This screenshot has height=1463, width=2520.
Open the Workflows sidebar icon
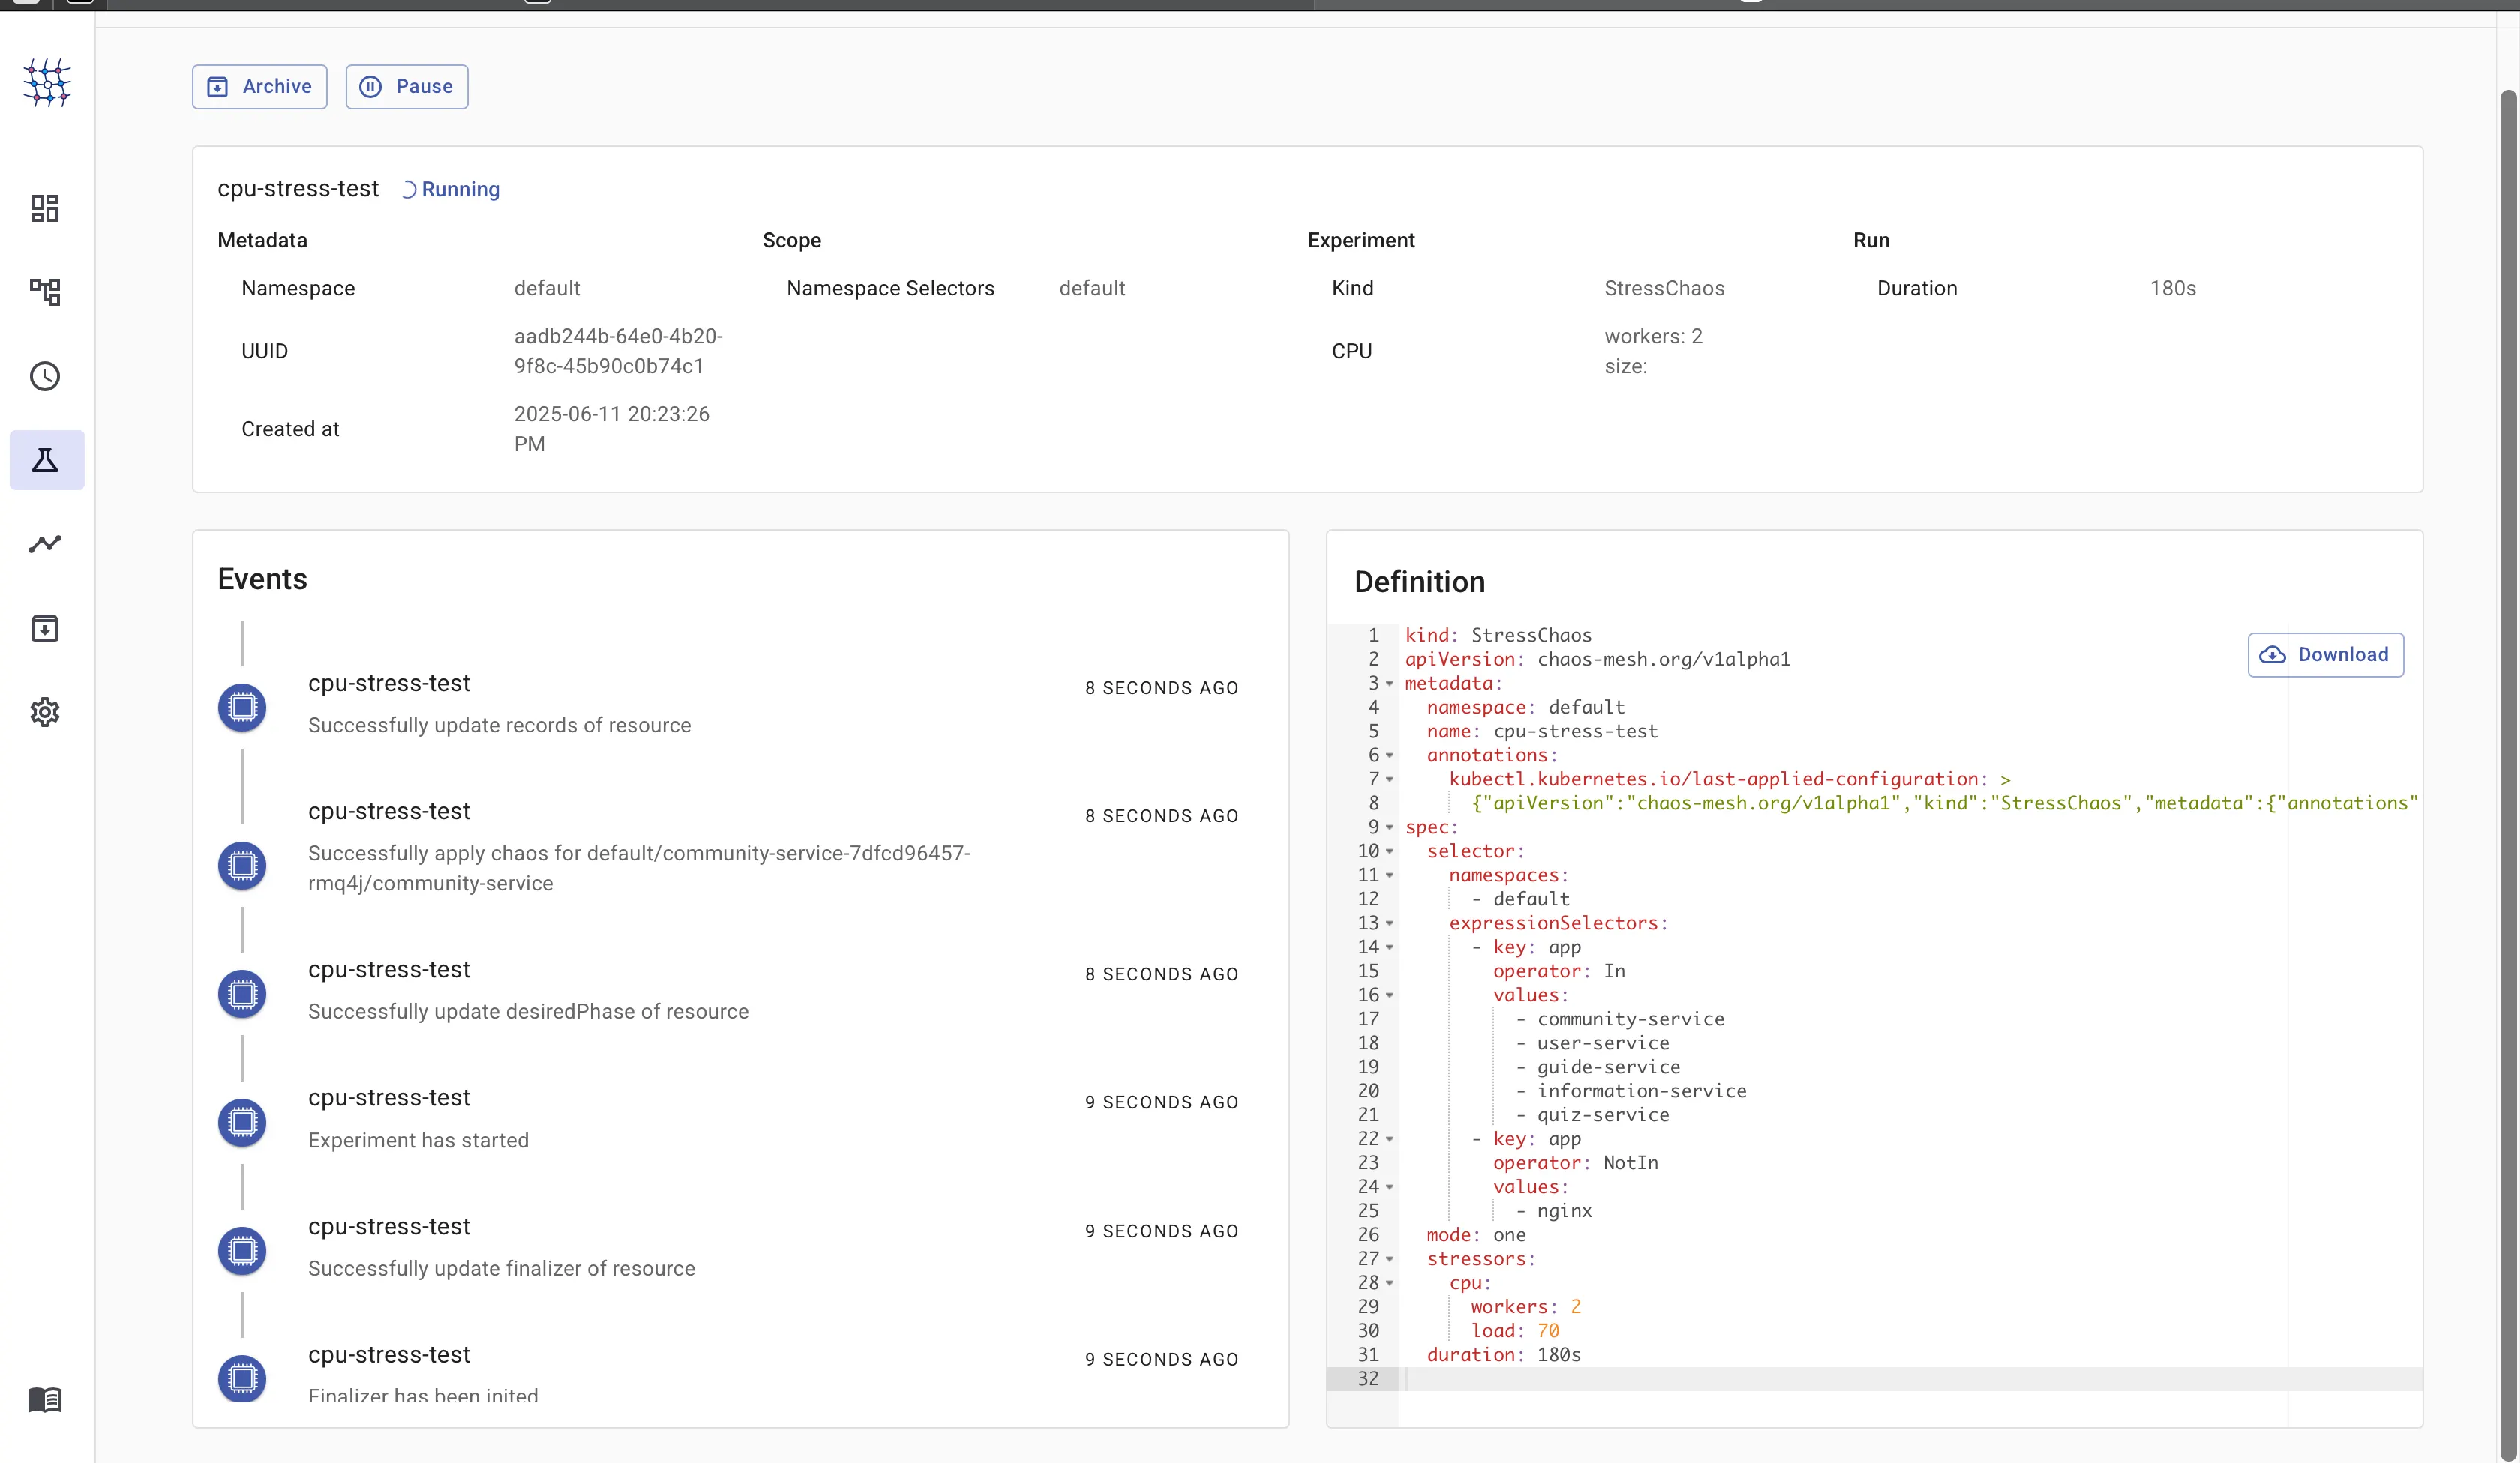pyautogui.click(x=45, y=292)
